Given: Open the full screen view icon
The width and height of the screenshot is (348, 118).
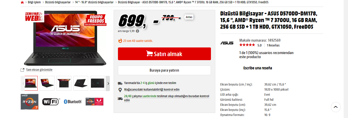Looking at the screenshot, I should tap(22, 70).
